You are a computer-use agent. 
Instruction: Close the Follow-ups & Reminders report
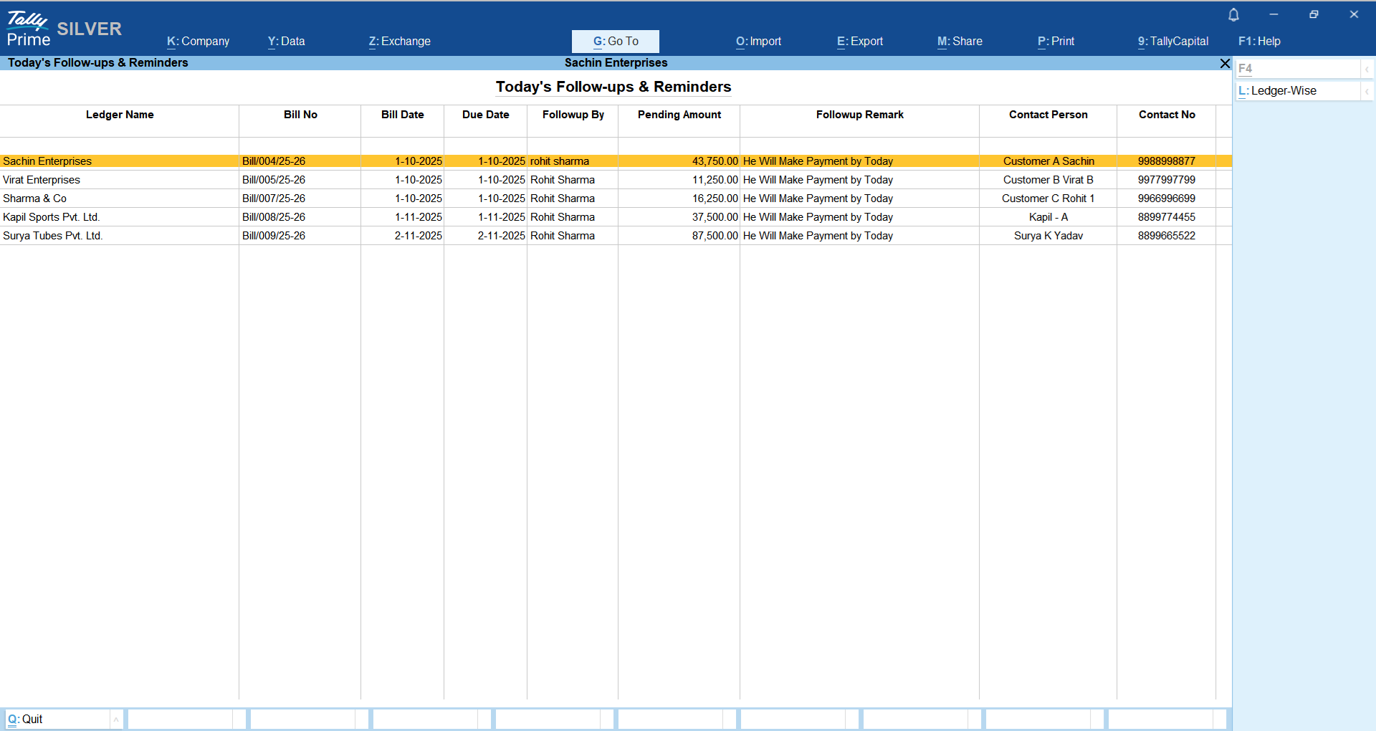coord(1225,64)
